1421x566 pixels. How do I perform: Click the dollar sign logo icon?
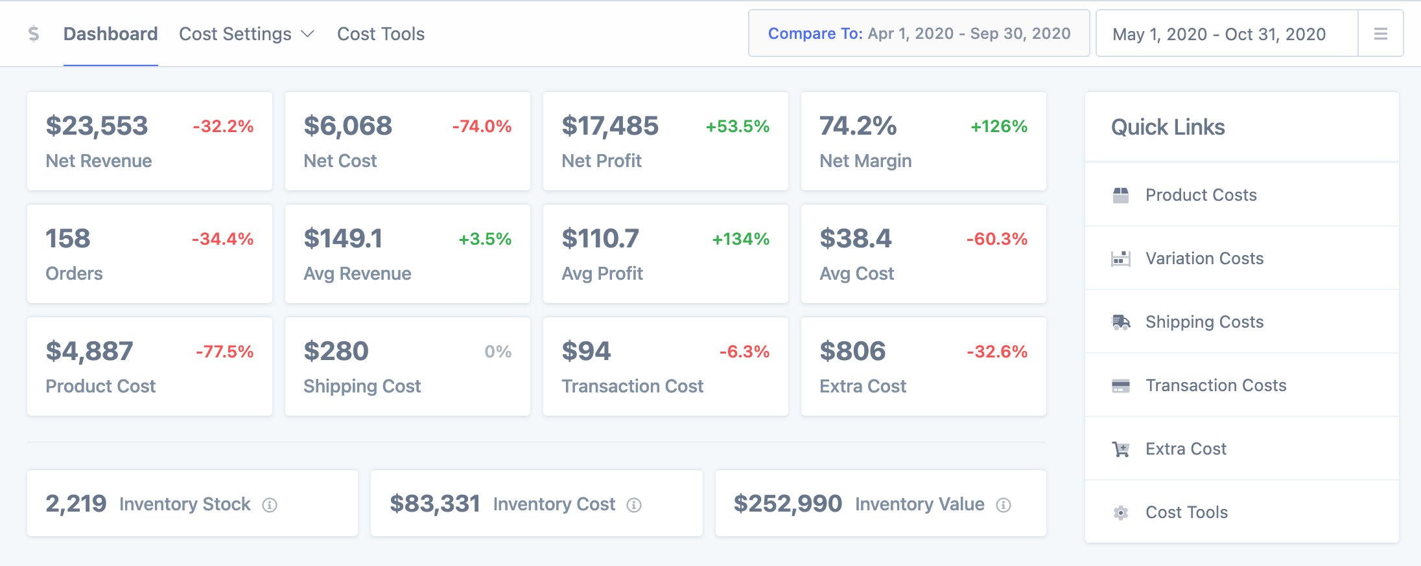tap(34, 34)
